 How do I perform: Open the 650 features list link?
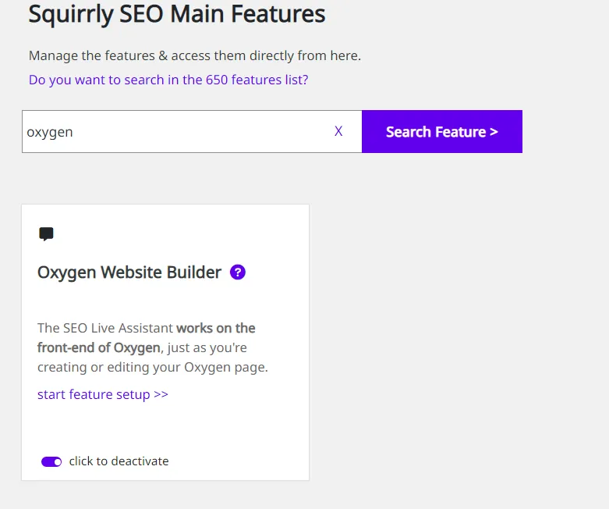click(x=168, y=80)
